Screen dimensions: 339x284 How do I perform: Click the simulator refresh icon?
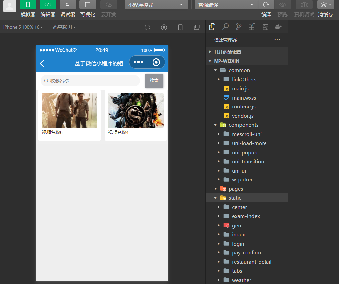point(147,27)
